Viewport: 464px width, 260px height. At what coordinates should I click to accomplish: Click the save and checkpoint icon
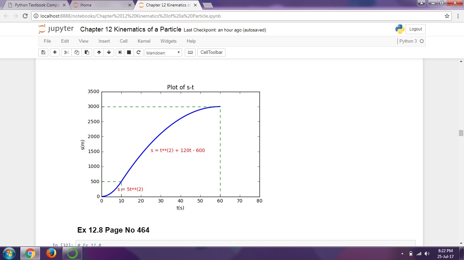point(43,52)
